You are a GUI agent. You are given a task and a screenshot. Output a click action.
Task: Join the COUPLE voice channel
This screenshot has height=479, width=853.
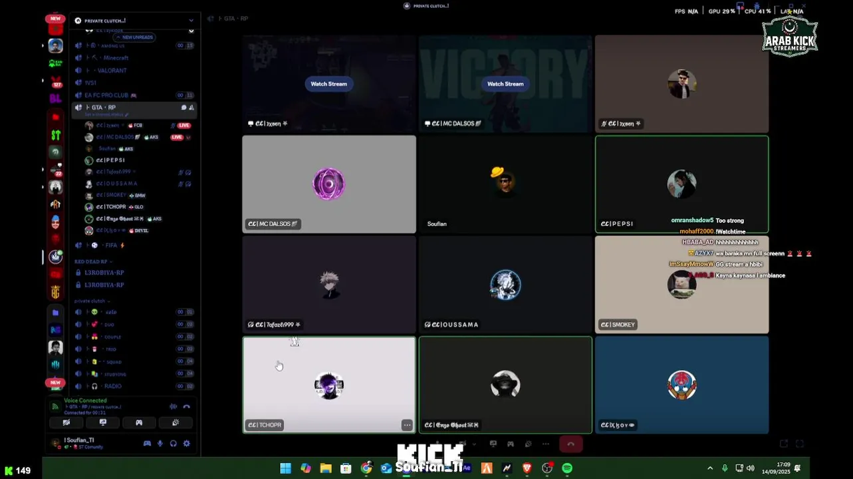pos(135,337)
